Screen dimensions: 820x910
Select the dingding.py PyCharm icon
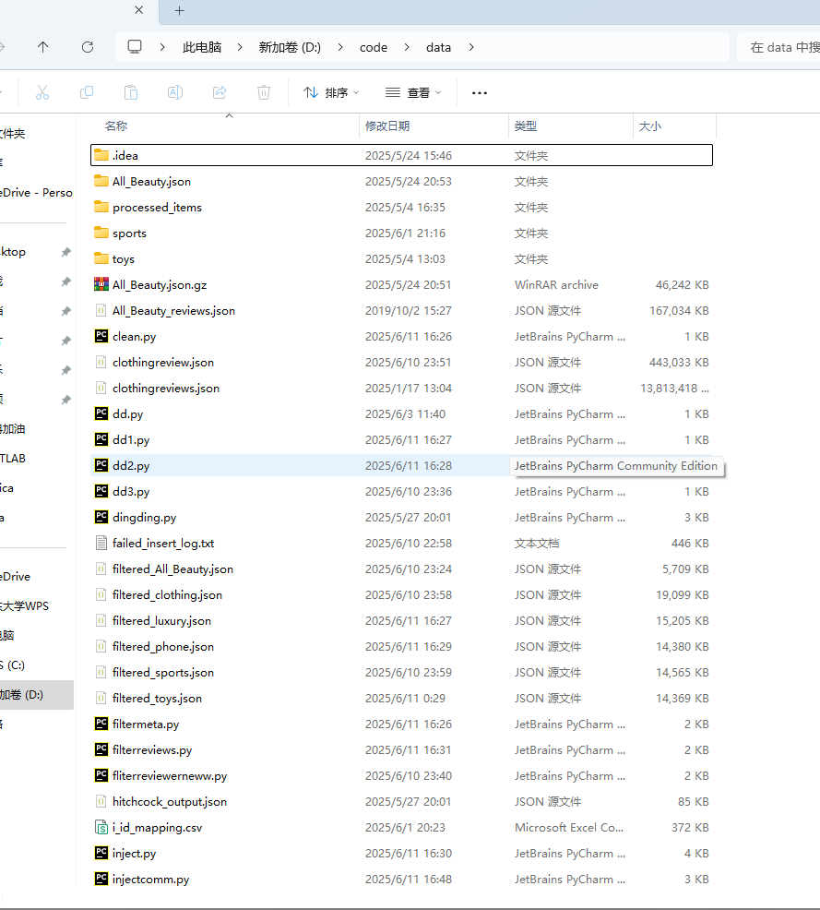click(x=101, y=517)
